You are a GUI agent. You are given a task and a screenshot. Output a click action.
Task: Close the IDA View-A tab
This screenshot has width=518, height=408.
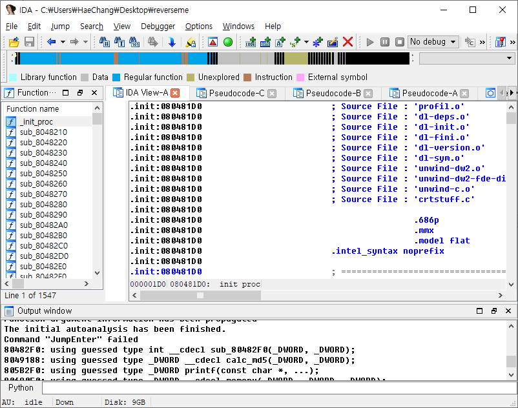pyautogui.click(x=176, y=93)
